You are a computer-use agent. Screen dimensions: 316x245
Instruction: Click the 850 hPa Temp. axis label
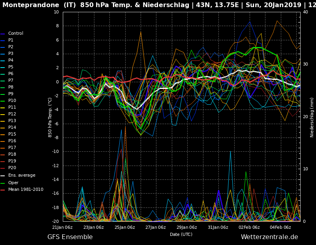(50, 117)
